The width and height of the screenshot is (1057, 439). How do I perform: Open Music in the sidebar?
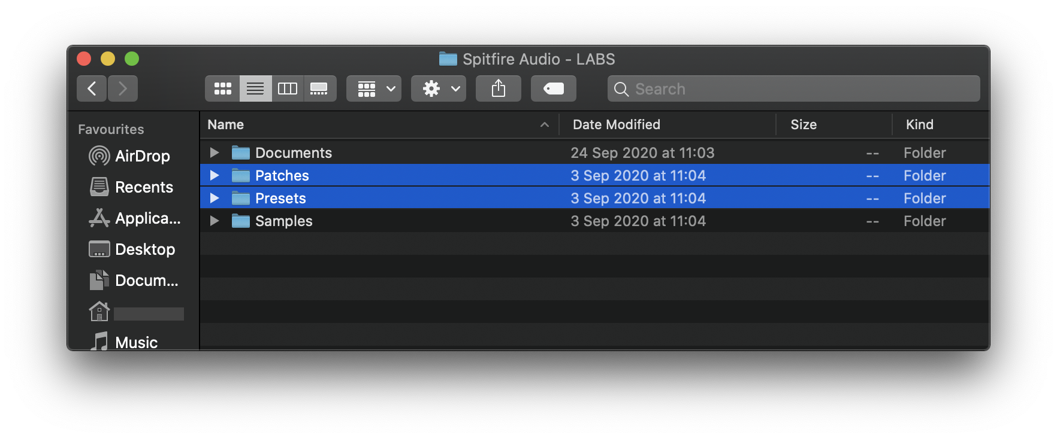(123, 342)
